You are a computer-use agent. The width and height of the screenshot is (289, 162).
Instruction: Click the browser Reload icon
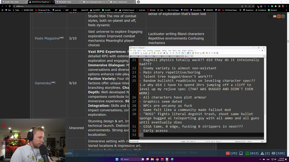tap(9, 6)
